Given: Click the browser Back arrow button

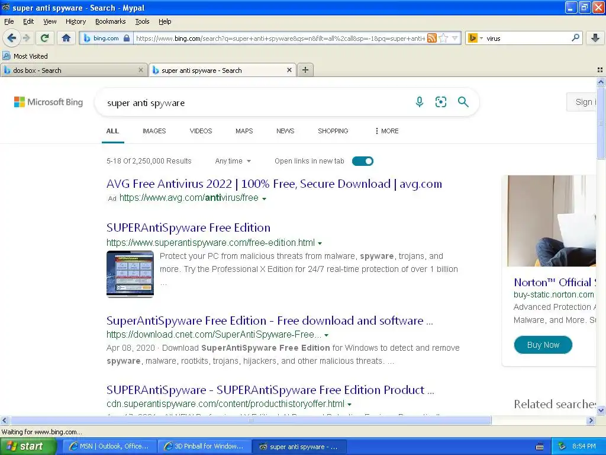Looking at the screenshot, I should 11,38.
